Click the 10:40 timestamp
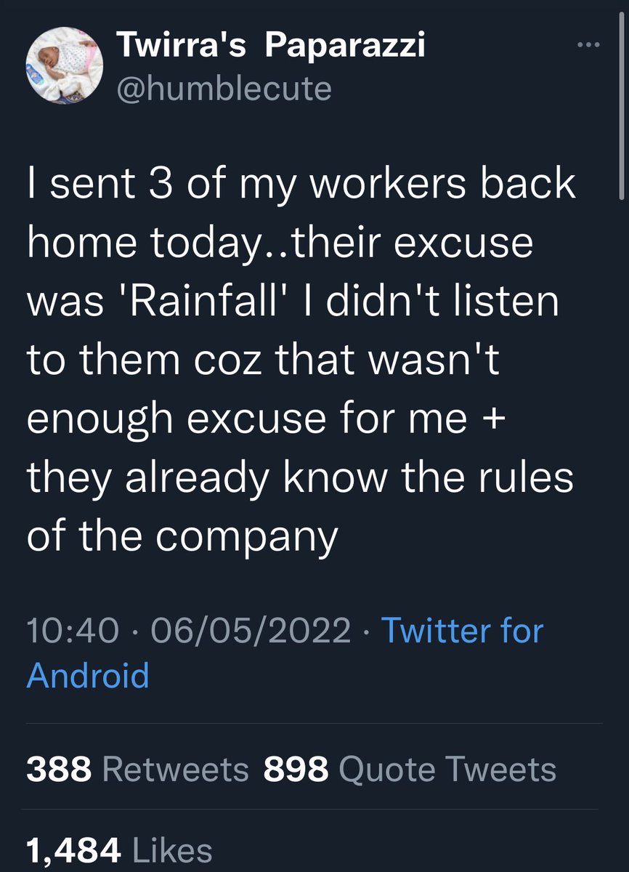The height and width of the screenshot is (872, 629). coord(73,629)
